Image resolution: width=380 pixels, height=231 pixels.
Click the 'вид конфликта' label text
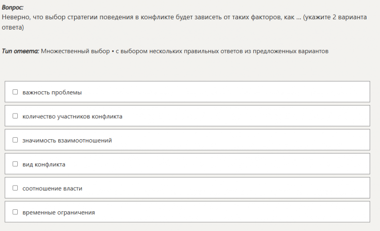(x=44, y=164)
